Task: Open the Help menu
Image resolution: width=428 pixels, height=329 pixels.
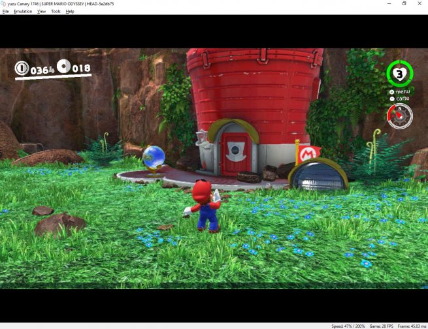Action: (70, 12)
